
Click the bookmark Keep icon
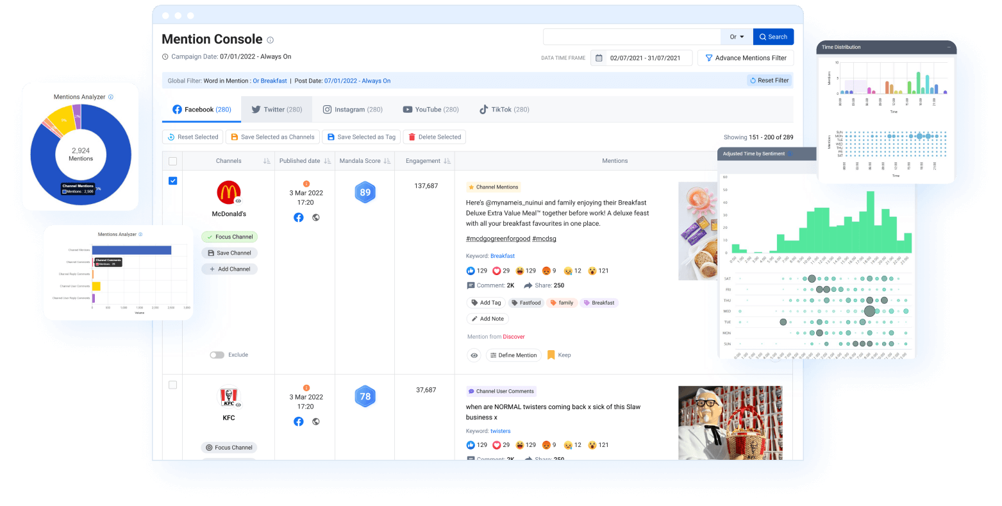pos(551,355)
